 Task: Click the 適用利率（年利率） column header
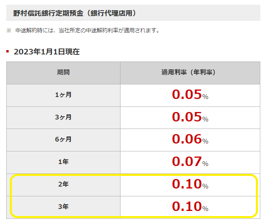tap(190, 73)
